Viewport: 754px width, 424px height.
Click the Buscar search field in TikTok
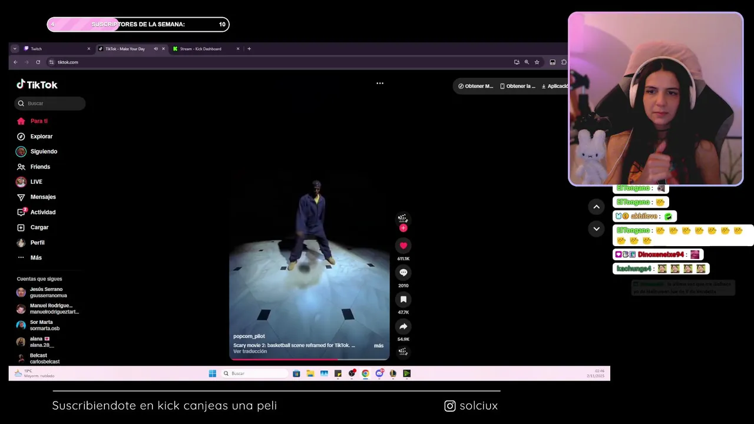pos(50,103)
